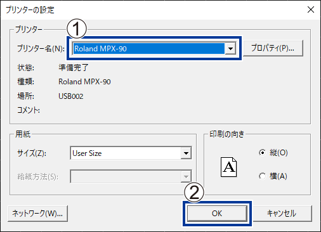The image size is (321, 232).
Task: Click the プリンター名(N): label
Action: tap(41, 49)
